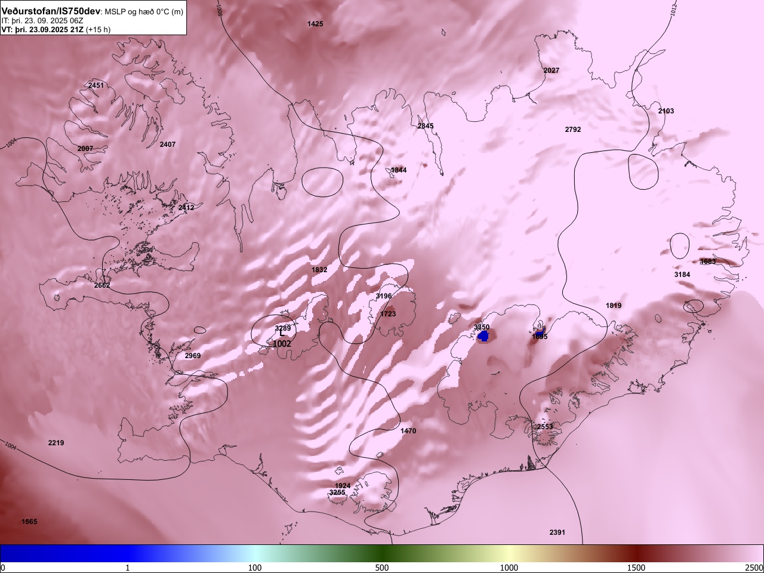Click the '1832' map value
Image resolution: width=764 pixels, height=573 pixels.
tap(319, 270)
